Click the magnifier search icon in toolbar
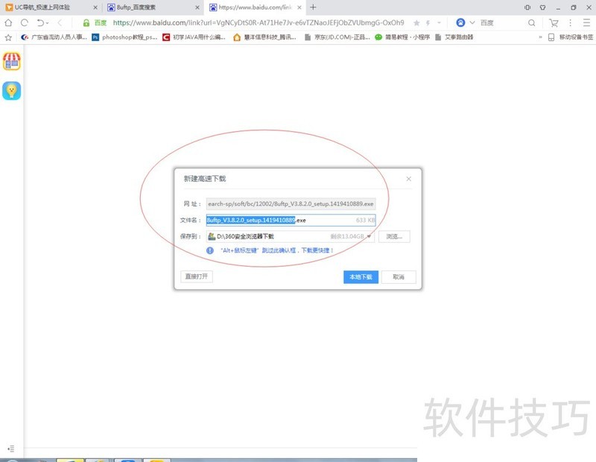The height and width of the screenshot is (462, 596). 532,22
